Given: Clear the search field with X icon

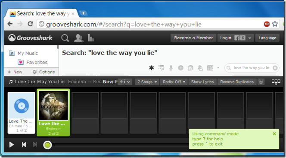Looking at the screenshot, I should (x=275, y=68).
